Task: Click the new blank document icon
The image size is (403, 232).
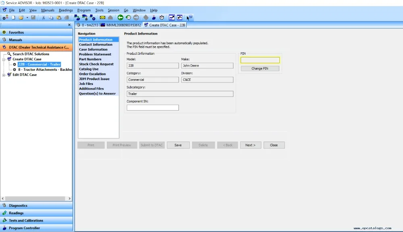Action: point(13,17)
